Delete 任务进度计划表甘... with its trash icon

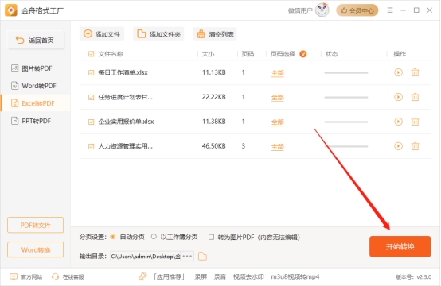pos(415,97)
